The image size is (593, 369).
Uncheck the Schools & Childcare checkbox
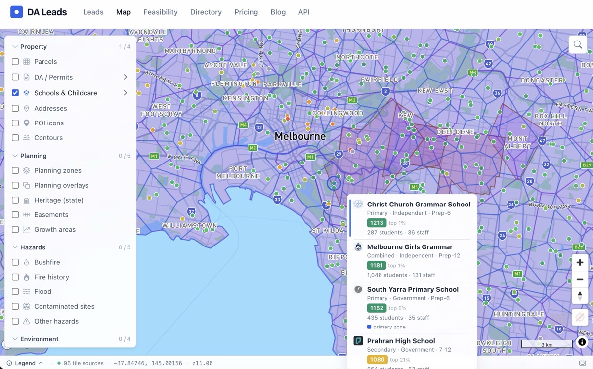pos(15,93)
